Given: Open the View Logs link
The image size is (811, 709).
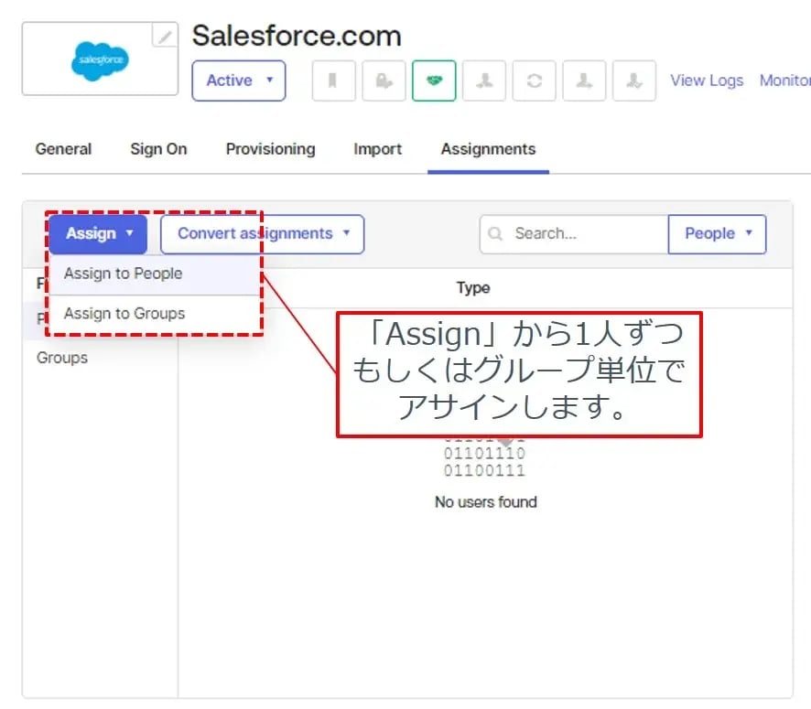Looking at the screenshot, I should click(706, 81).
